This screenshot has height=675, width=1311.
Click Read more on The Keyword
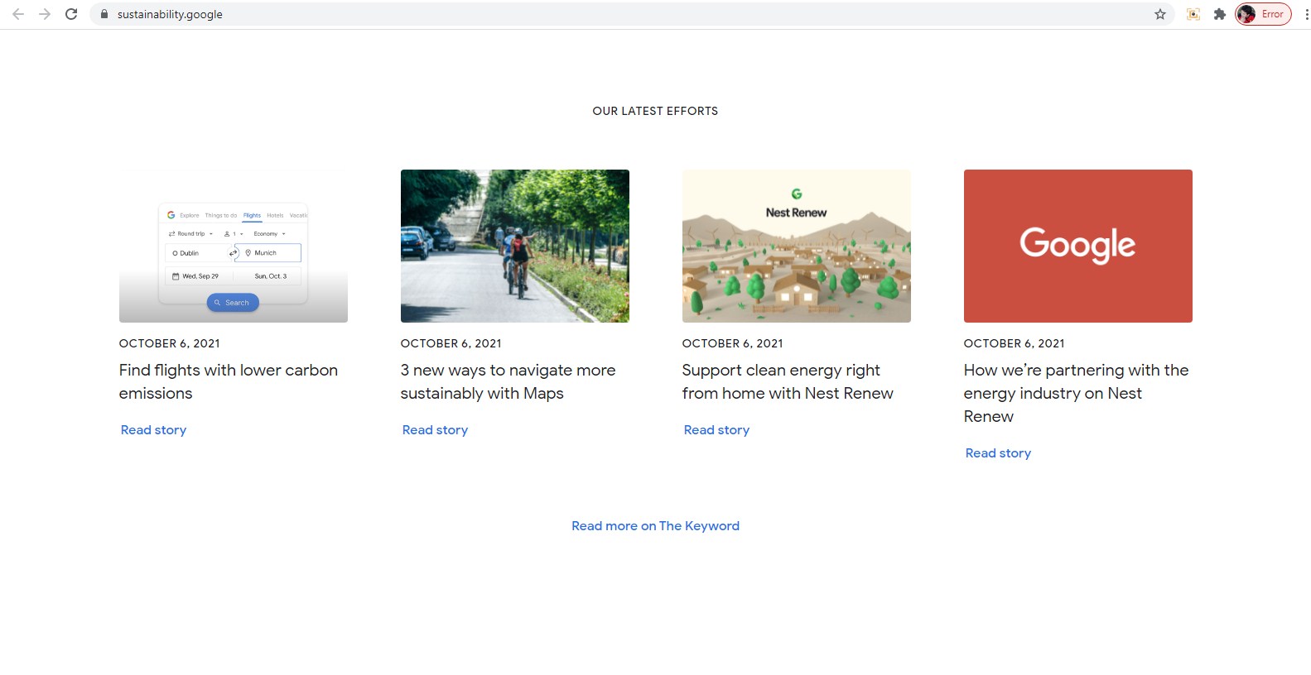pos(655,526)
